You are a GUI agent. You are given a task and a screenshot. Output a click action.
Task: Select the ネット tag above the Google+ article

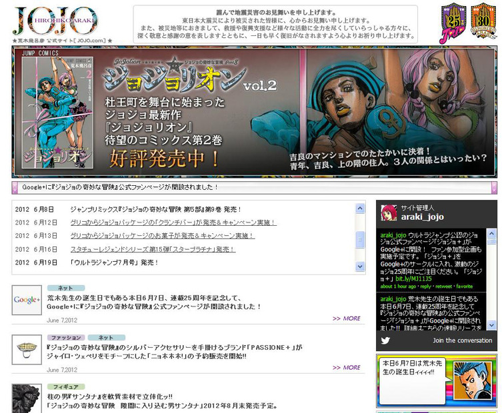(x=66, y=288)
